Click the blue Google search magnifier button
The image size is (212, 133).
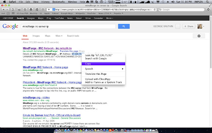tap(124, 26)
